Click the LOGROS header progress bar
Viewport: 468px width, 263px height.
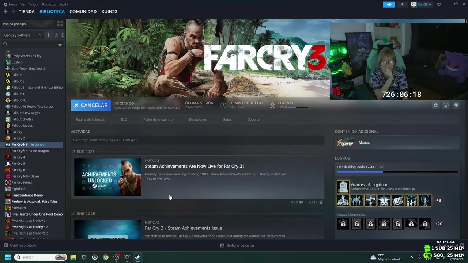click(x=298, y=107)
